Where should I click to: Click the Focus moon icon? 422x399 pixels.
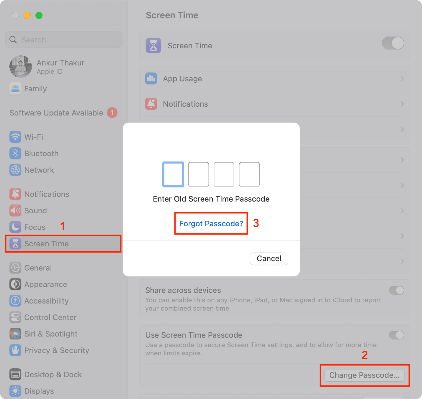(15, 227)
